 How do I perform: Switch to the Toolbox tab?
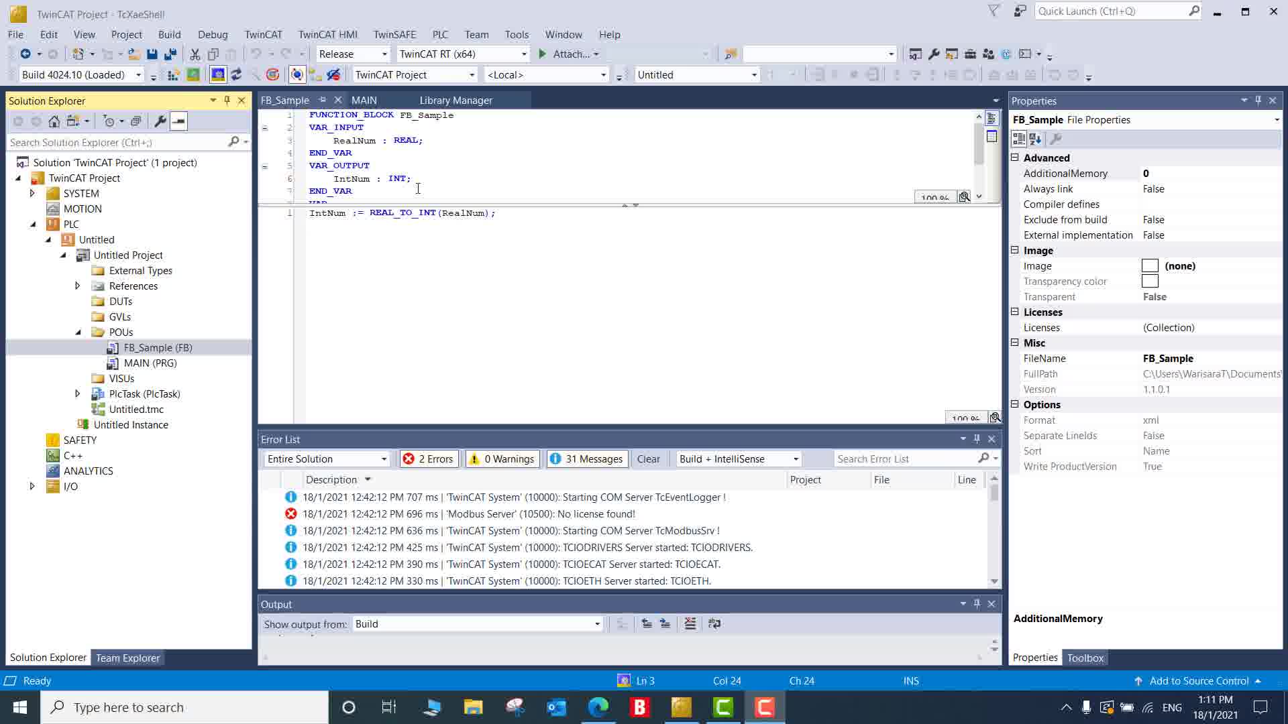(x=1085, y=658)
